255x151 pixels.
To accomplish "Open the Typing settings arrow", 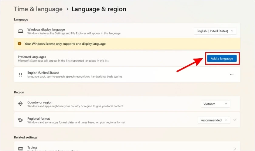I will coord(235,149).
